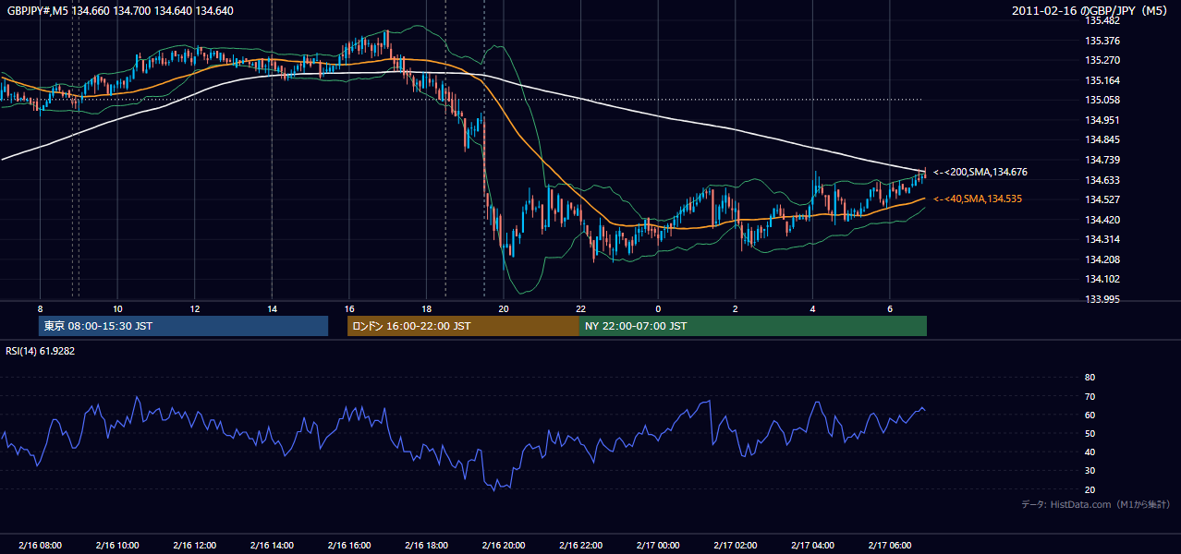Click price axis value 133.995

point(1102,299)
